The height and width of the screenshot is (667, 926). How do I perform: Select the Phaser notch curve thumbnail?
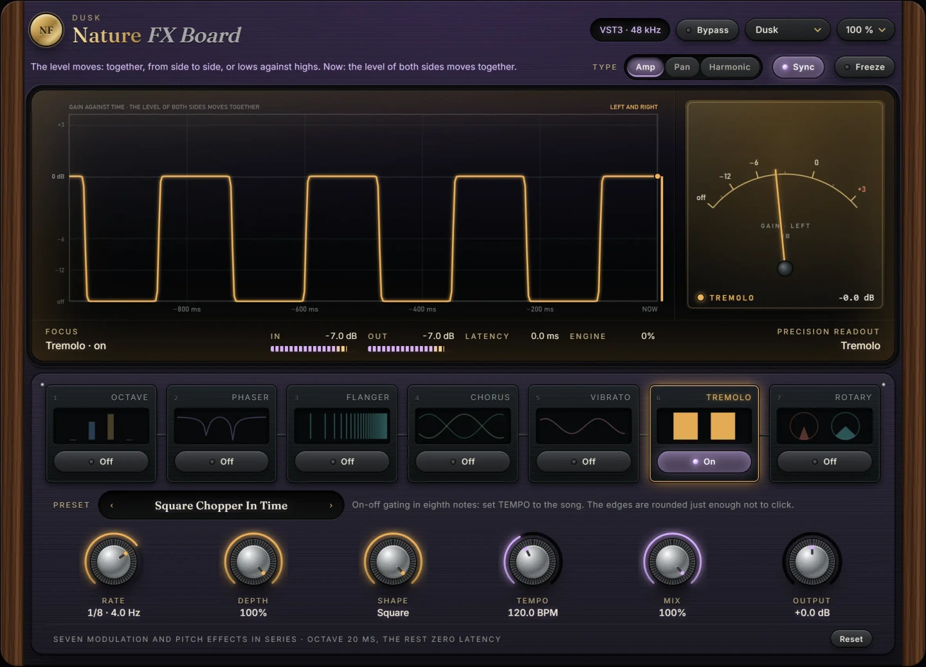point(222,426)
